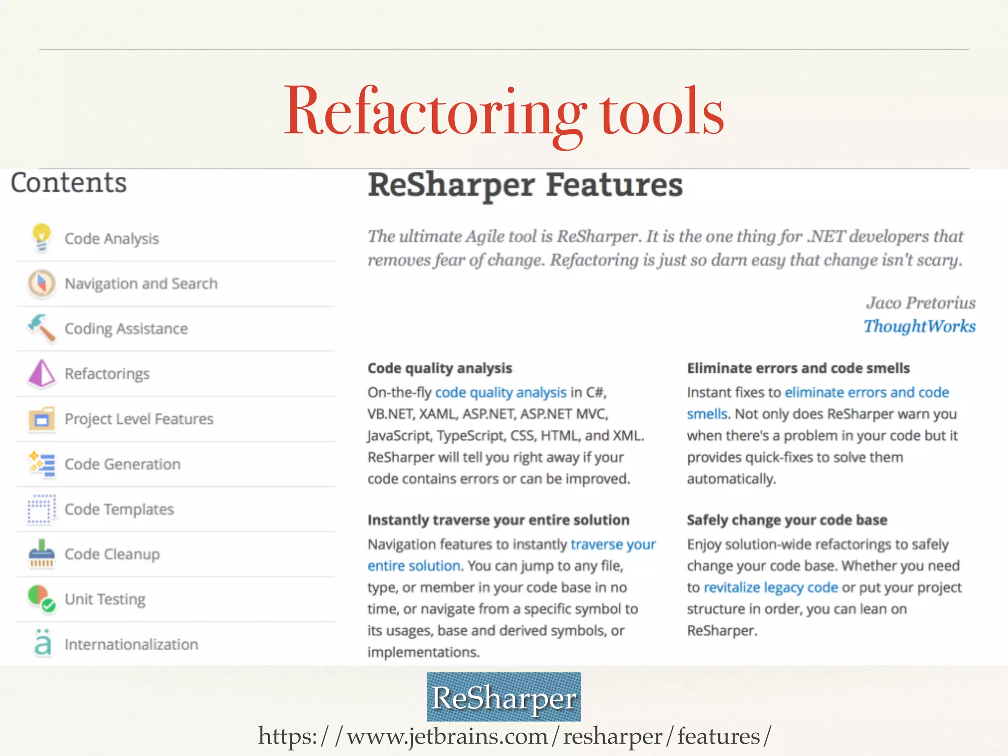The width and height of the screenshot is (1008, 756).
Task: Click the Refactorings pyramid icon
Action: [42, 373]
